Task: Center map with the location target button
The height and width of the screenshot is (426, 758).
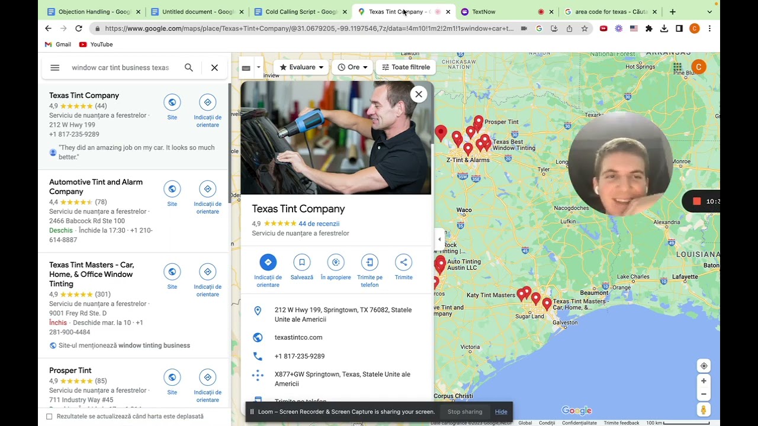Action: (704, 366)
